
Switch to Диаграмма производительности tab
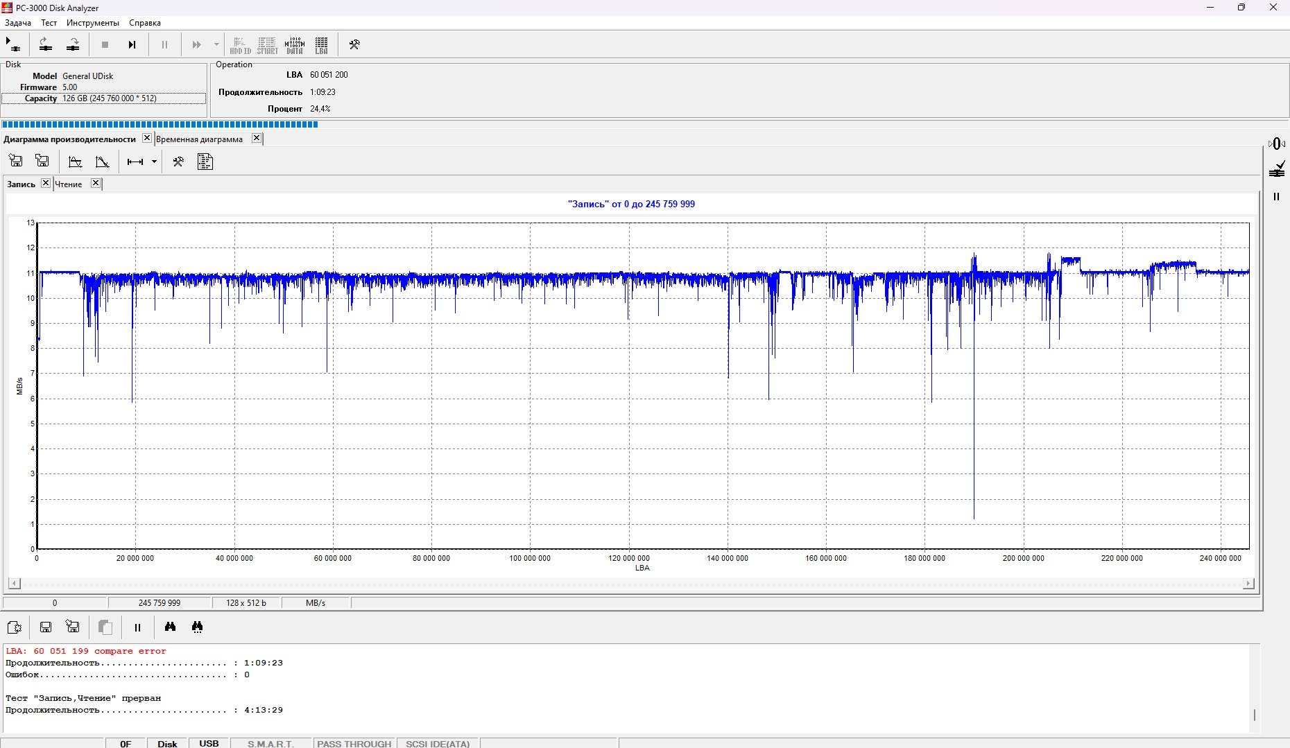click(x=69, y=139)
